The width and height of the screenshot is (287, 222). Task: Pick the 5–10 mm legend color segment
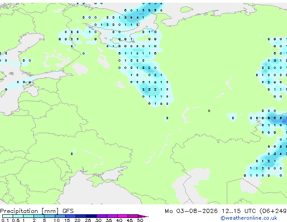(49, 216)
